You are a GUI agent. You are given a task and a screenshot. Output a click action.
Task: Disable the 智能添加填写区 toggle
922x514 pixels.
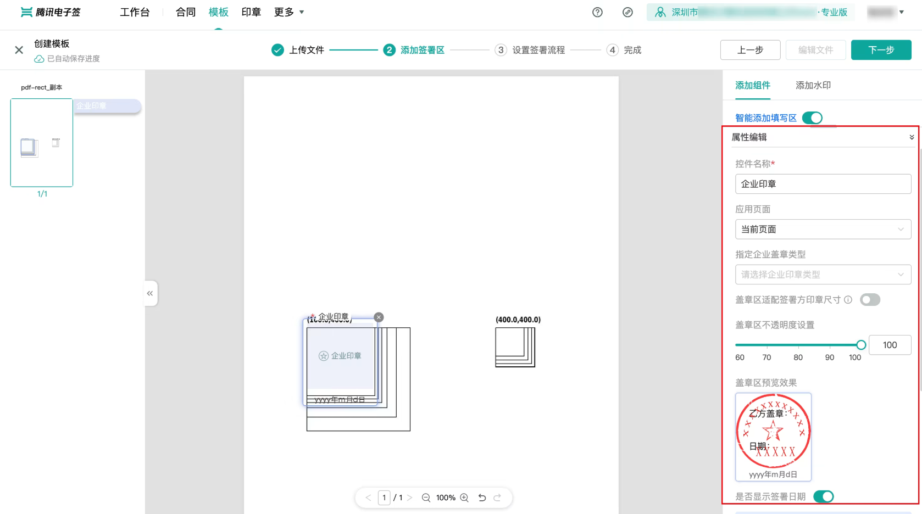click(x=812, y=118)
